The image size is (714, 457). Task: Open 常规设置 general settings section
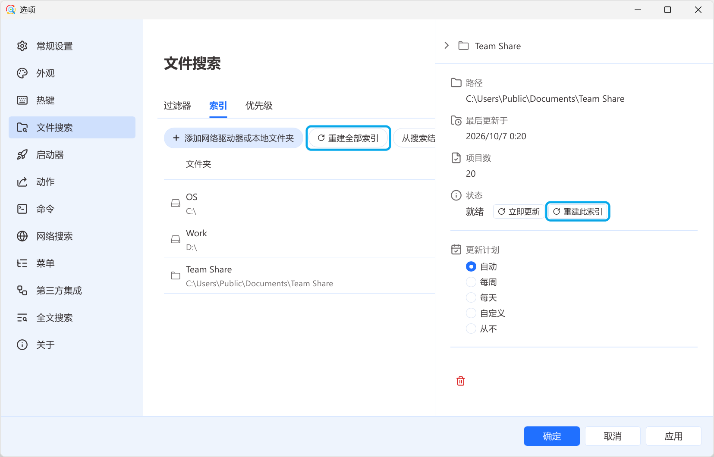tap(72, 46)
